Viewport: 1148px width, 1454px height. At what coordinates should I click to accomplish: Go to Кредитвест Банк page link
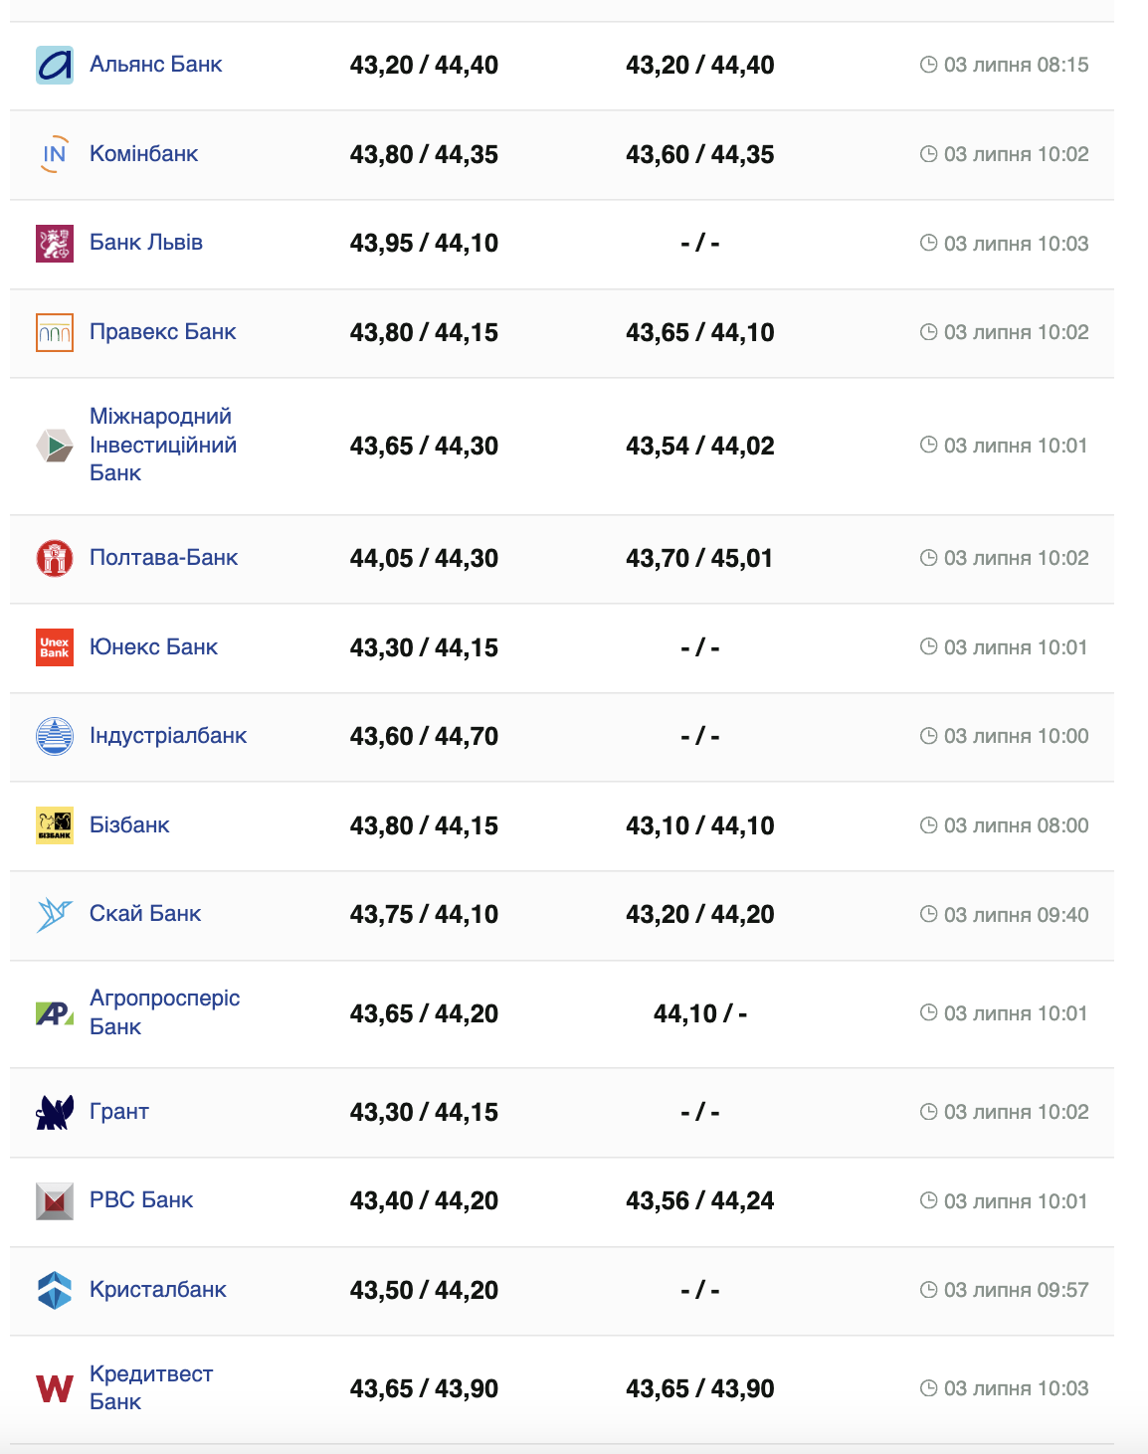pos(151,1387)
